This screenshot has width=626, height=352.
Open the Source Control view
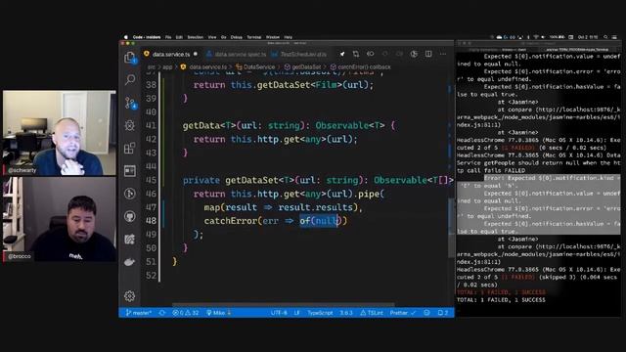(x=130, y=103)
